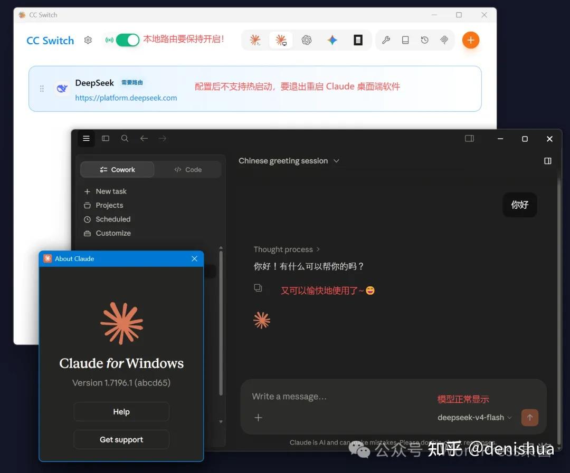Go forward with the right arrow in Claude
Screen dimensions: 570x473
tap(163, 138)
